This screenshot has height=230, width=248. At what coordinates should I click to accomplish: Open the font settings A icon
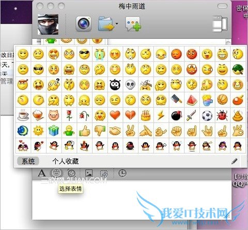tap(42, 173)
